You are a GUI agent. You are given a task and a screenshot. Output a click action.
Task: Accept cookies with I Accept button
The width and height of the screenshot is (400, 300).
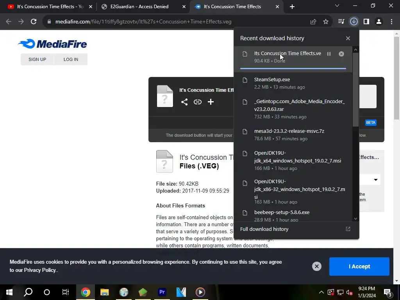(359, 266)
